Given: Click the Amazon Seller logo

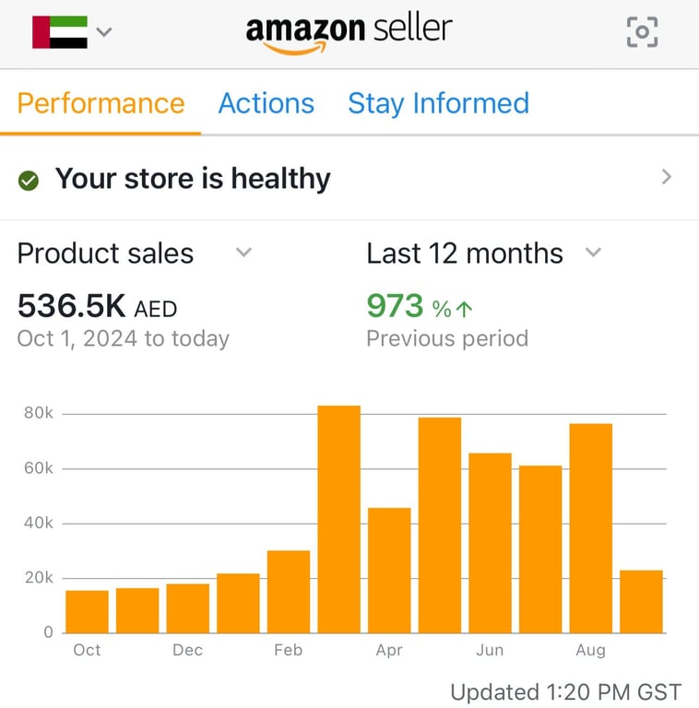Looking at the screenshot, I should tap(349, 32).
